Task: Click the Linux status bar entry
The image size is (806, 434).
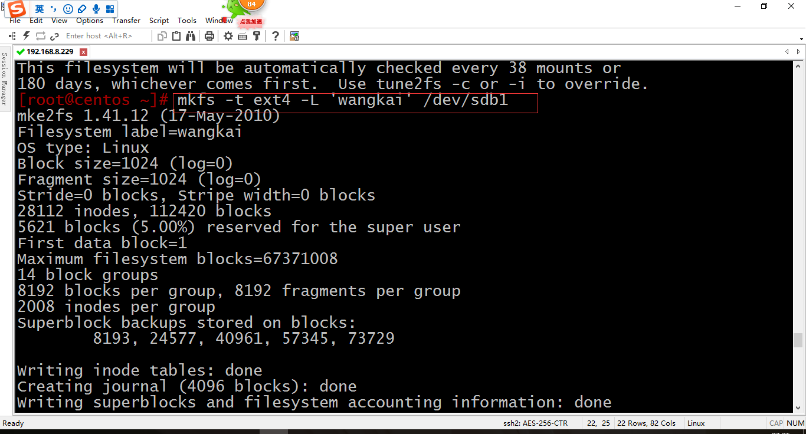Action: tap(696, 423)
